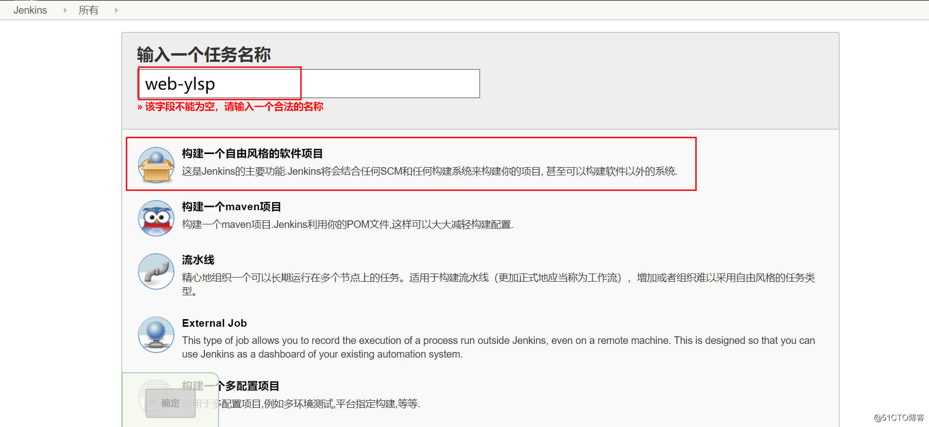The width and height of the screenshot is (929, 427).
Task: Select the 流水线 title
Action: pos(198,260)
